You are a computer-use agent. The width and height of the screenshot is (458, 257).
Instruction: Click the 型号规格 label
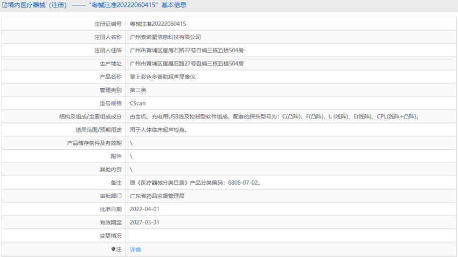110,103
